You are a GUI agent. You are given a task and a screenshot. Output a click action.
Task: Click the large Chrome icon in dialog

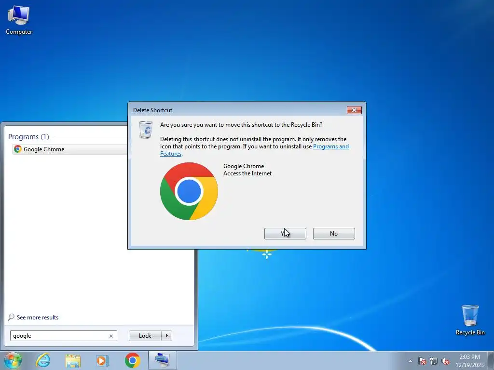click(189, 191)
